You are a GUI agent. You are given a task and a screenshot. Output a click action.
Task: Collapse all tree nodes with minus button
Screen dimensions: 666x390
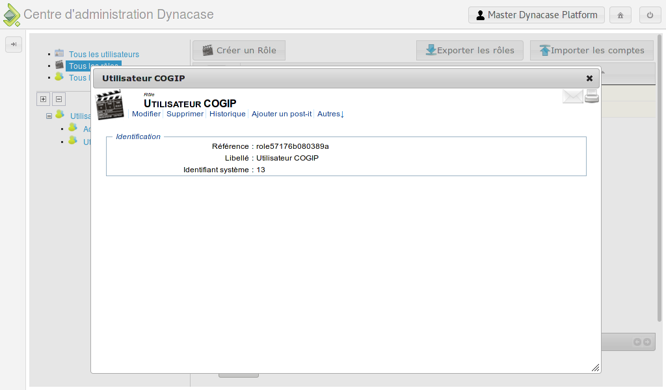[x=59, y=99]
